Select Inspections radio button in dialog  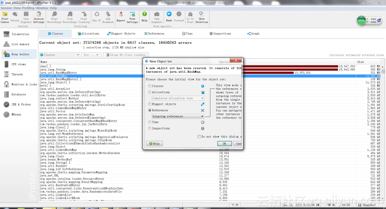pos(150,128)
